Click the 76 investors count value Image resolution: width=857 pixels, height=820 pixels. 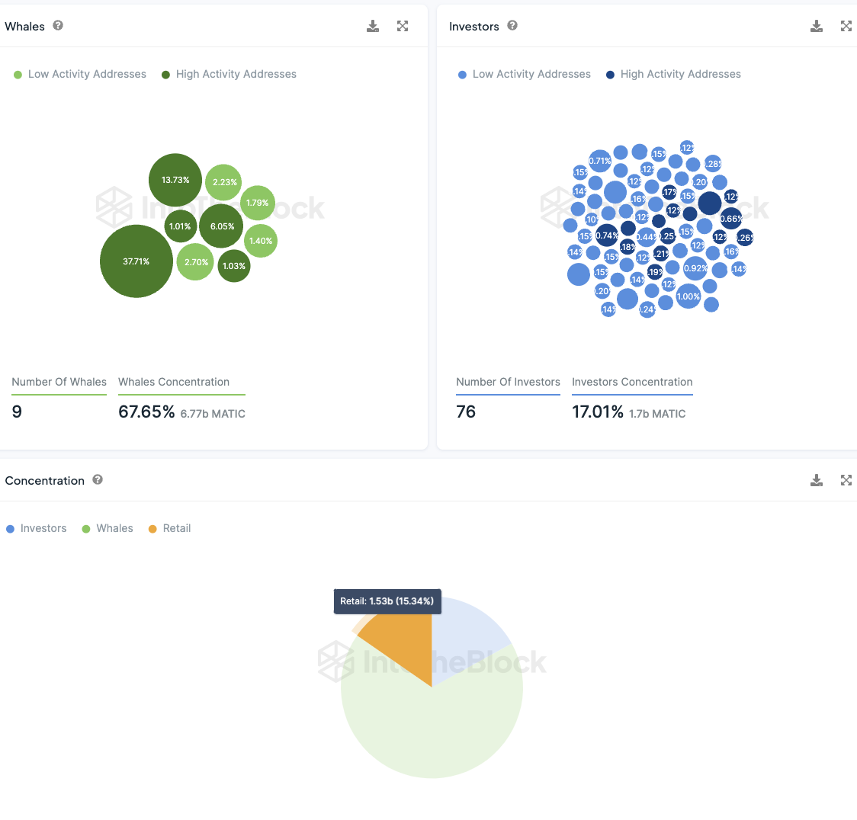coord(466,412)
